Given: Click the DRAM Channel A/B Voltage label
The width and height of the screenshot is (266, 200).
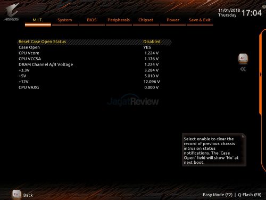Looking at the screenshot, I should [x=46, y=65].
